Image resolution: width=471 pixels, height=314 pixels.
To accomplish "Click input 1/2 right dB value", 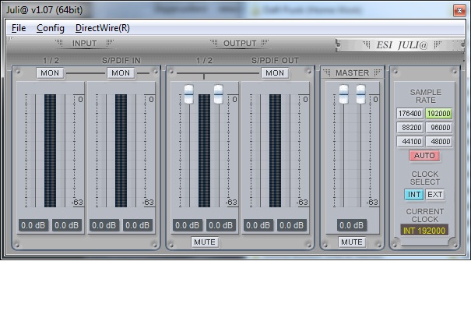I will point(67,225).
